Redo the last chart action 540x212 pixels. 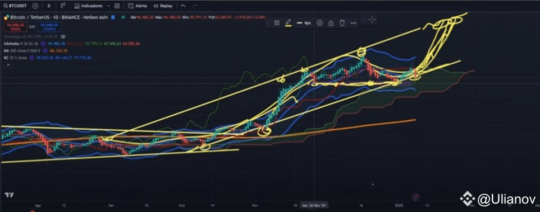(x=195, y=6)
